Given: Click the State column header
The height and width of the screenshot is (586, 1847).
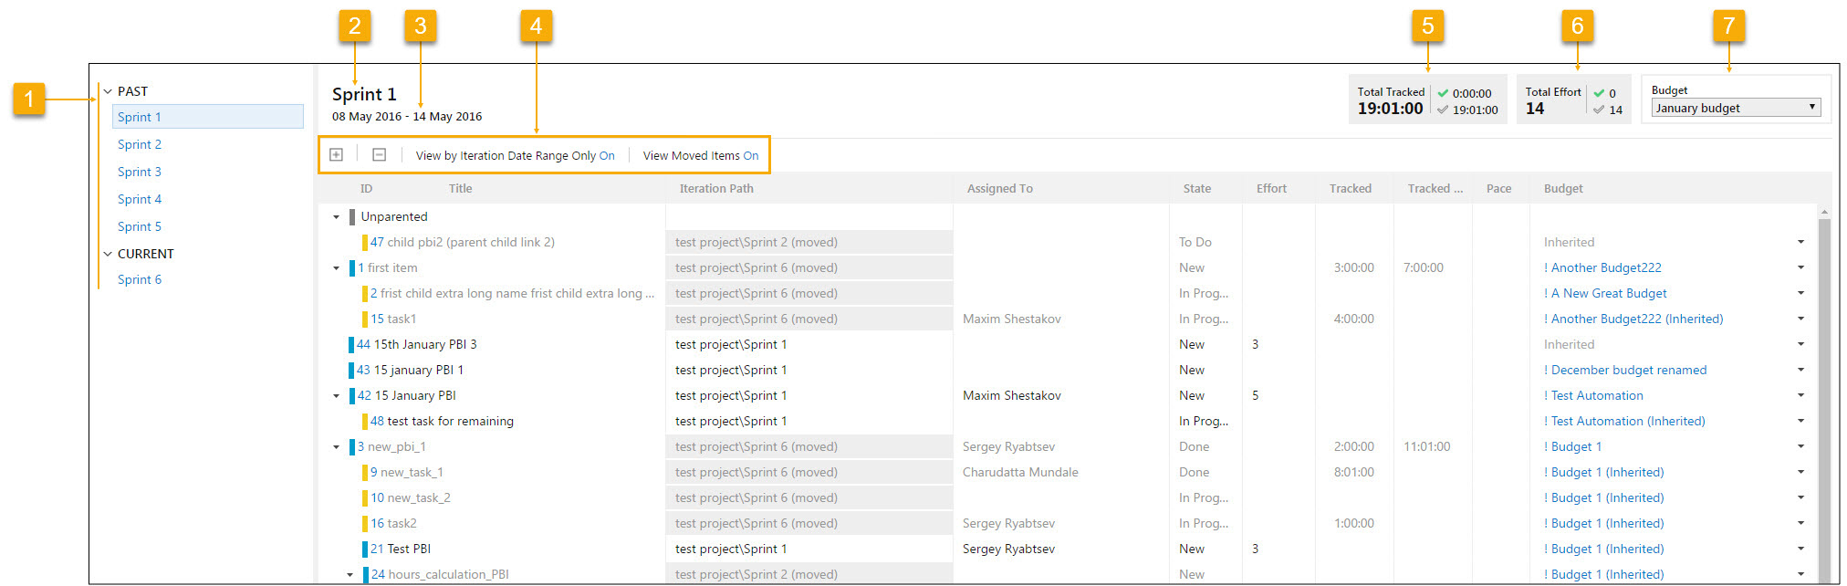Looking at the screenshot, I should click(x=1197, y=189).
